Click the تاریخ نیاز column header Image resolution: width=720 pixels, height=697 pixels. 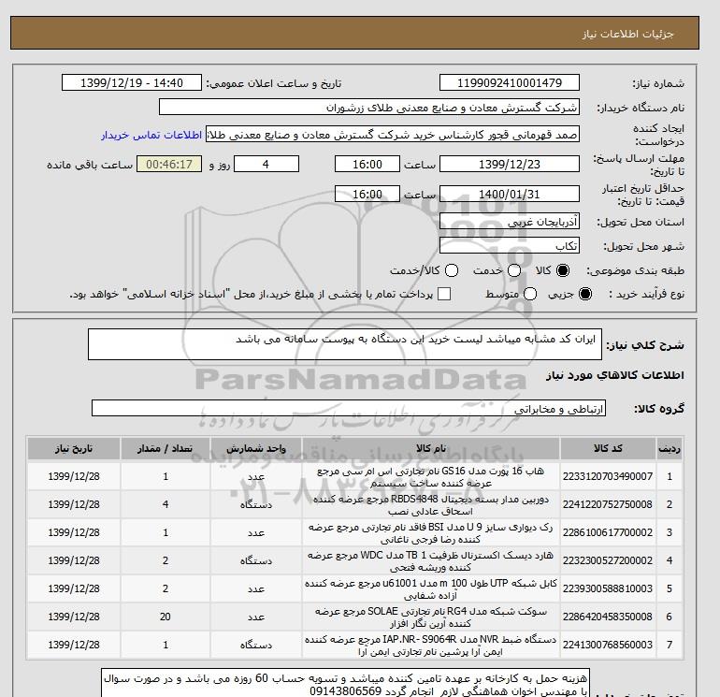pyautogui.click(x=74, y=448)
